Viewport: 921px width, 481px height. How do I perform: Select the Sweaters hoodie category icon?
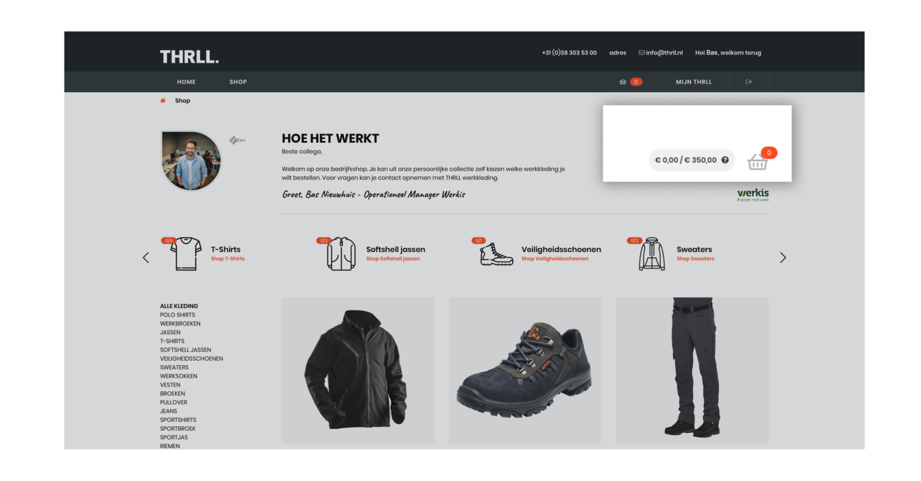point(652,254)
